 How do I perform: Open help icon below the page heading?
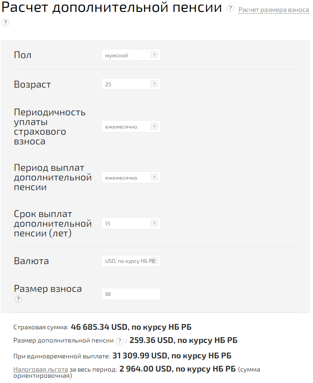[5, 22]
